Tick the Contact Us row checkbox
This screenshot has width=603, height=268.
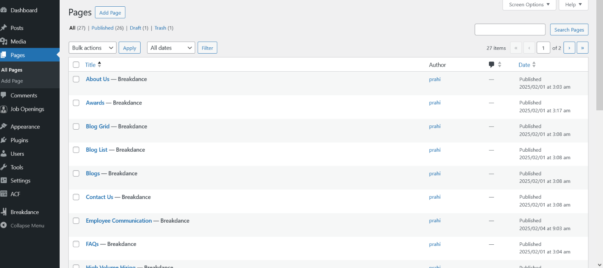pos(76,197)
